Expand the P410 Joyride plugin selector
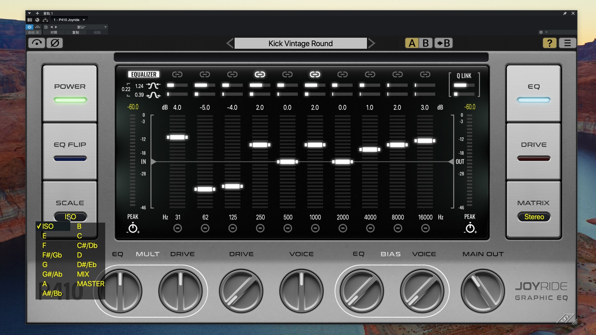The width and height of the screenshot is (596, 335). click(84, 20)
